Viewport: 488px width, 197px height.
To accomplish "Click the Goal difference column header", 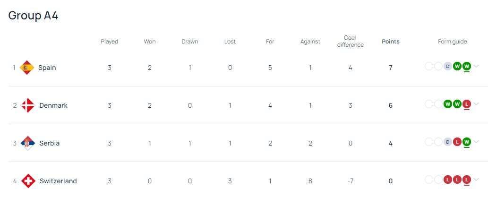I will tap(350, 41).
